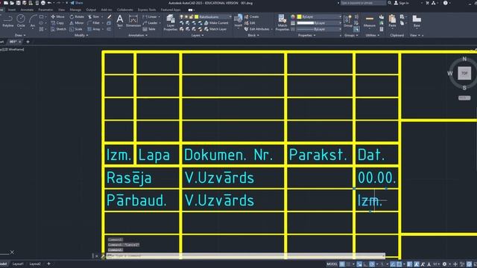Click Match Properties tool

pos(282,23)
